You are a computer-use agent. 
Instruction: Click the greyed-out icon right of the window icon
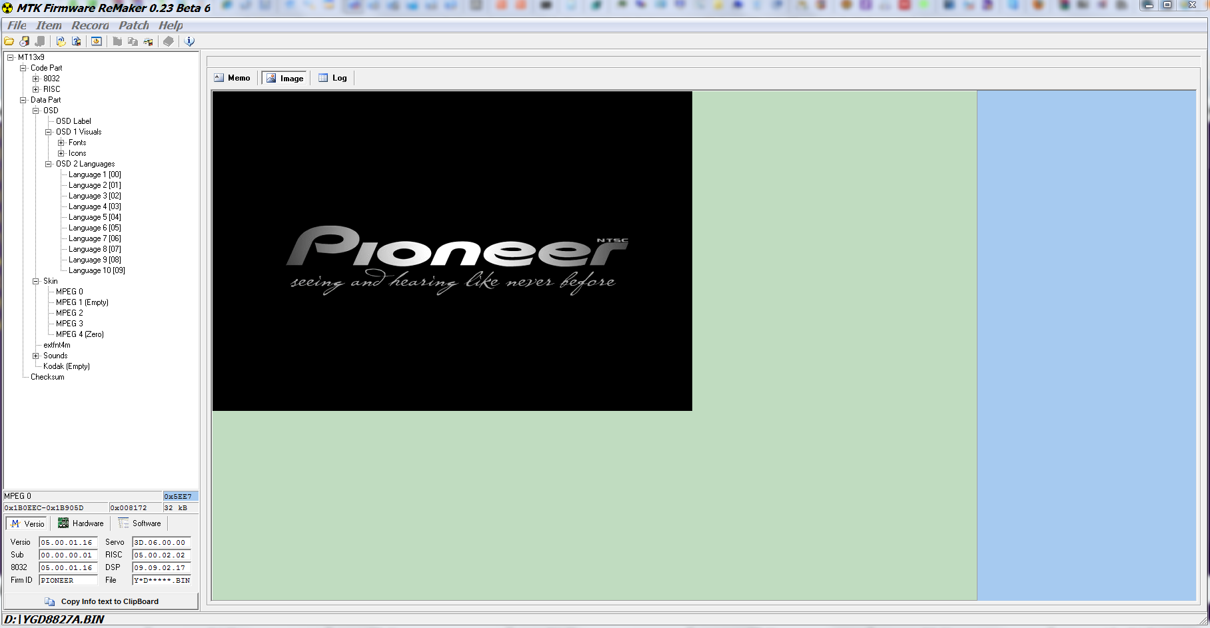pos(117,41)
